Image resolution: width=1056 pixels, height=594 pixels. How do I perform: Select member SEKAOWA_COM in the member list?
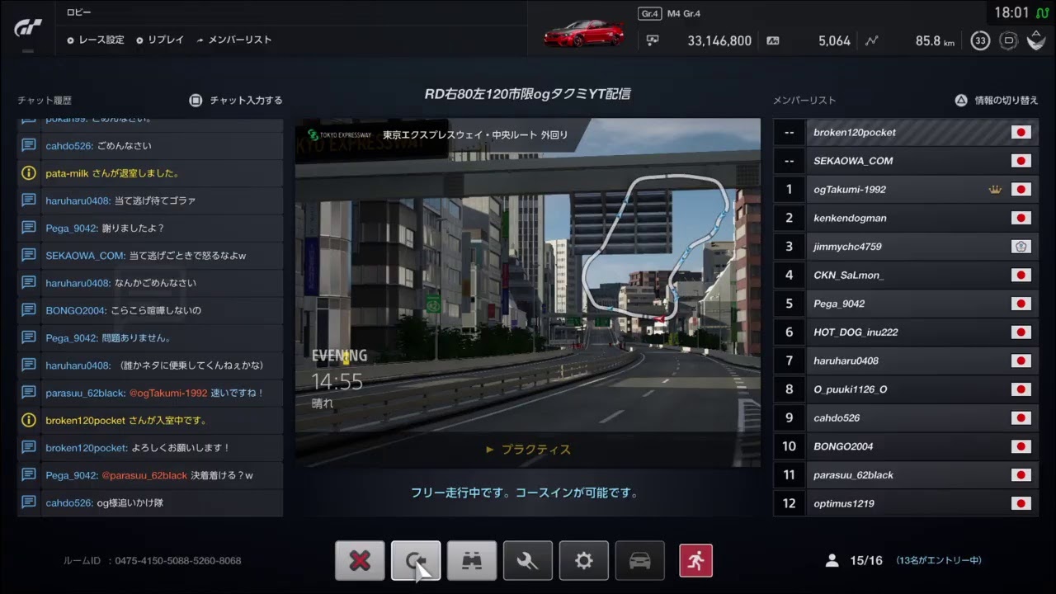(x=906, y=161)
